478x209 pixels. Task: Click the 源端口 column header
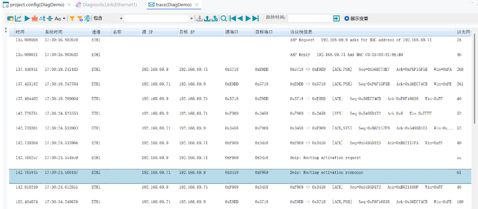pos(238,32)
